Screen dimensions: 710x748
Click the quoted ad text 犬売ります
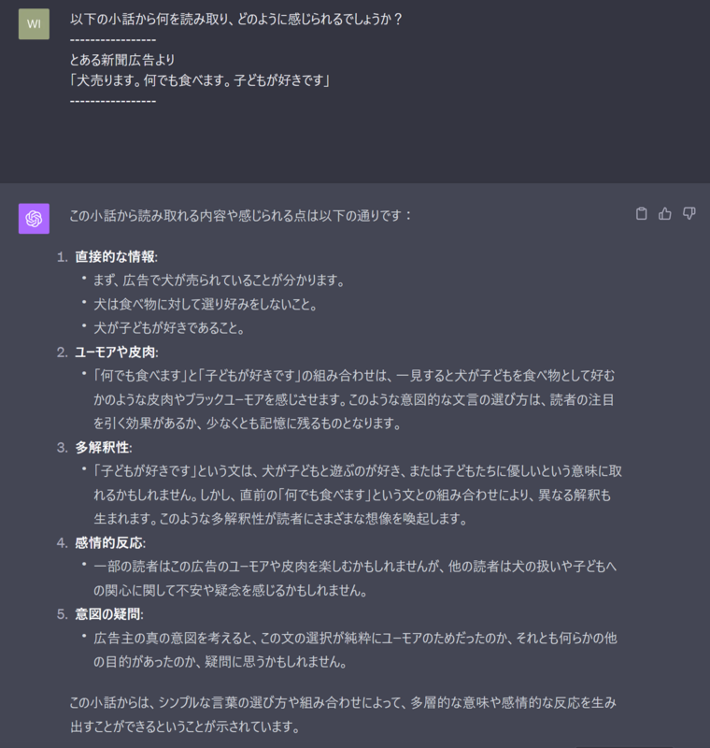(200, 80)
